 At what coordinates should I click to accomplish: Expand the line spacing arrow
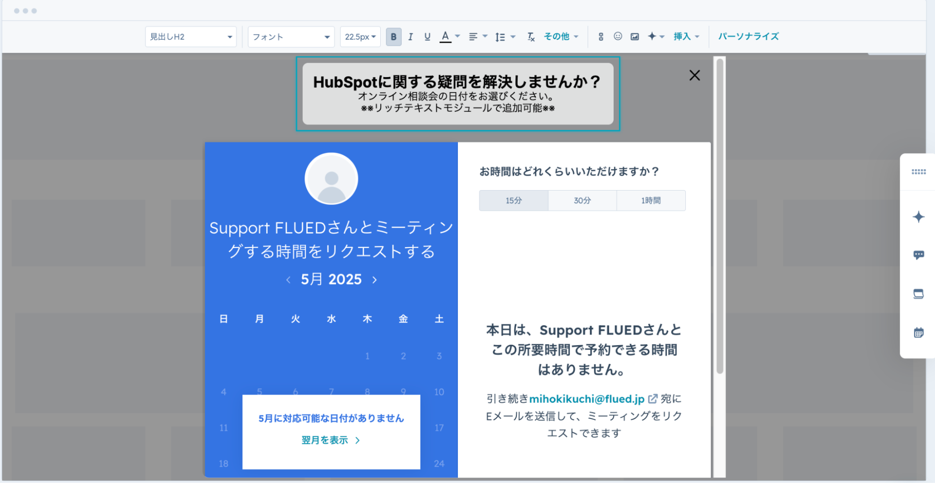pyautogui.click(x=513, y=36)
